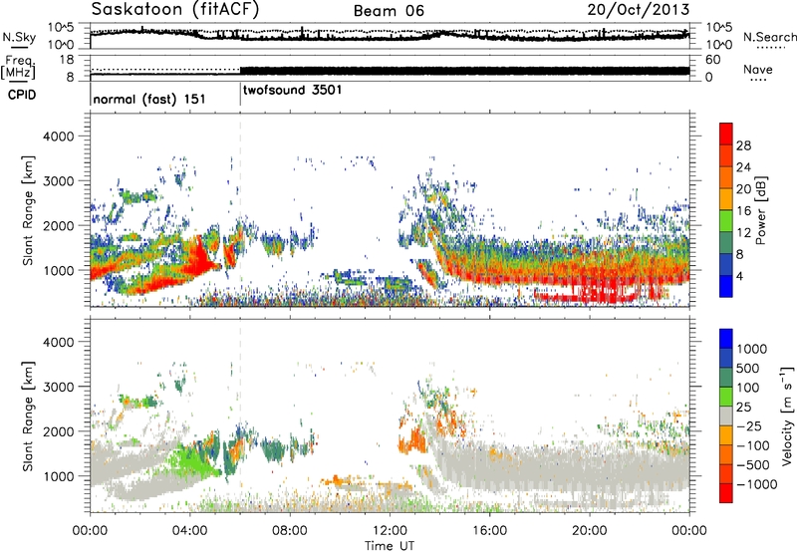
Task: Click the "60" label right of the frequency panel
Action: pos(712,60)
